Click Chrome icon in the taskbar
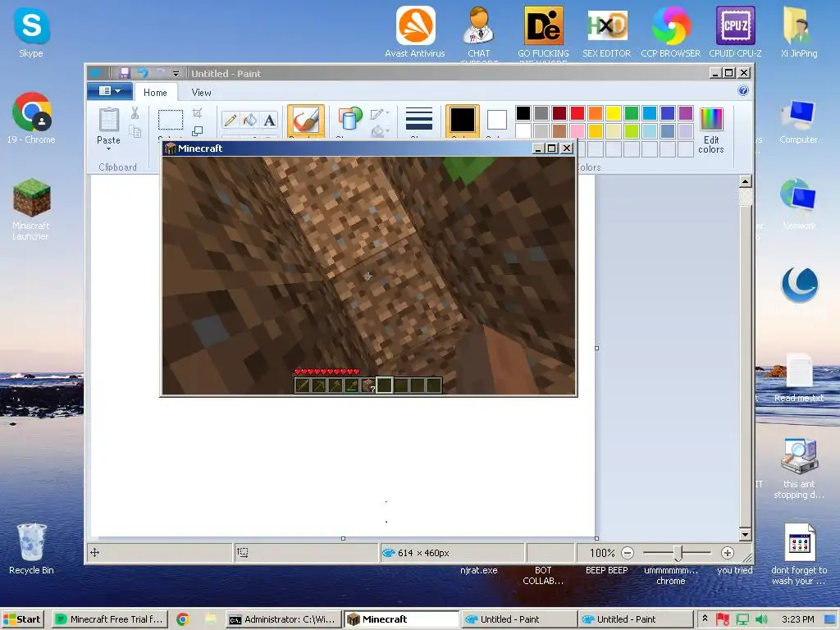The height and width of the screenshot is (630, 840). pyautogui.click(x=183, y=619)
